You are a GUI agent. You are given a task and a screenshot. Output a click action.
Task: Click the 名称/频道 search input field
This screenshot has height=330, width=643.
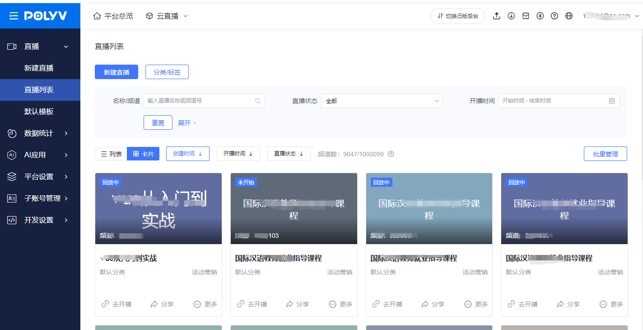click(200, 101)
